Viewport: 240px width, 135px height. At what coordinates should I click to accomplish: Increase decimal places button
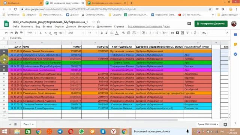(55, 33)
